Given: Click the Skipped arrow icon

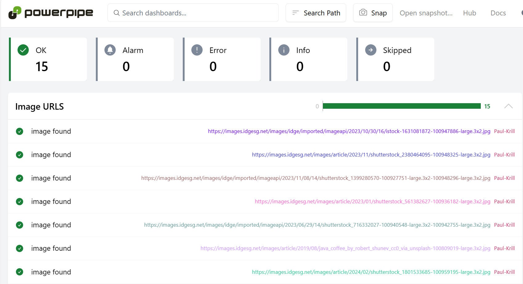Looking at the screenshot, I should [371, 50].
